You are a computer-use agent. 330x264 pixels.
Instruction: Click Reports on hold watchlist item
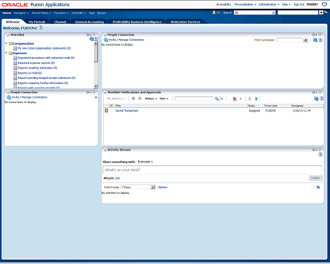[x=30, y=73]
